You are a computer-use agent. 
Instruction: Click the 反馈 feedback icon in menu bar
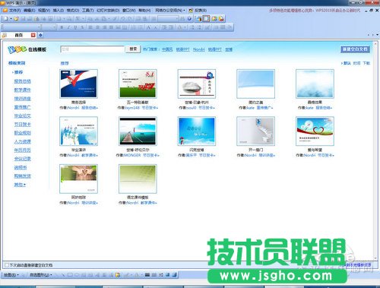pyautogui.click(x=191, y=11)
